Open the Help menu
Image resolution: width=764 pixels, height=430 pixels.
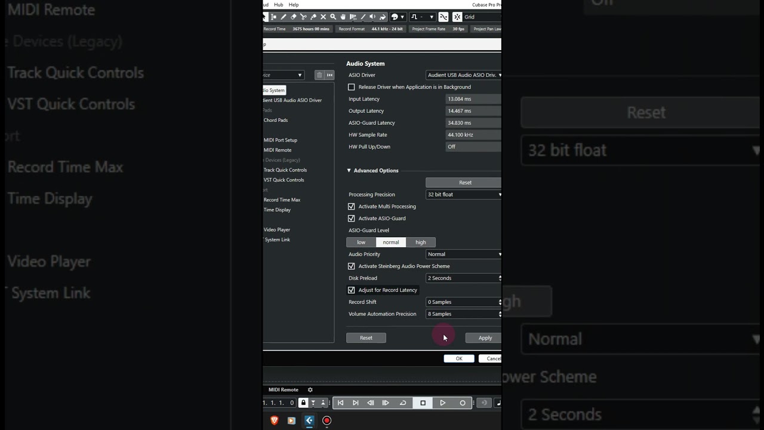294,5
